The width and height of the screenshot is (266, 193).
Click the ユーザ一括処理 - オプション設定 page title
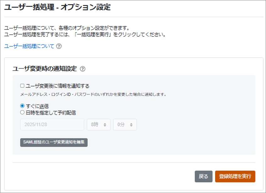tap(57, 7)
